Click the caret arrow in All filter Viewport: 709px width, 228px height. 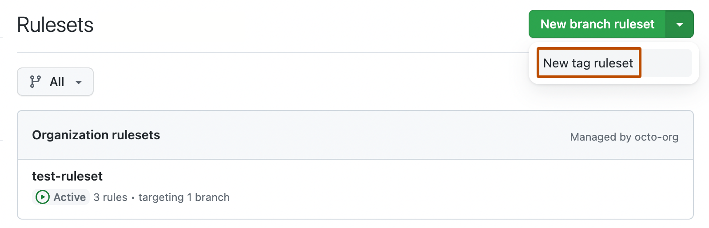79,82
